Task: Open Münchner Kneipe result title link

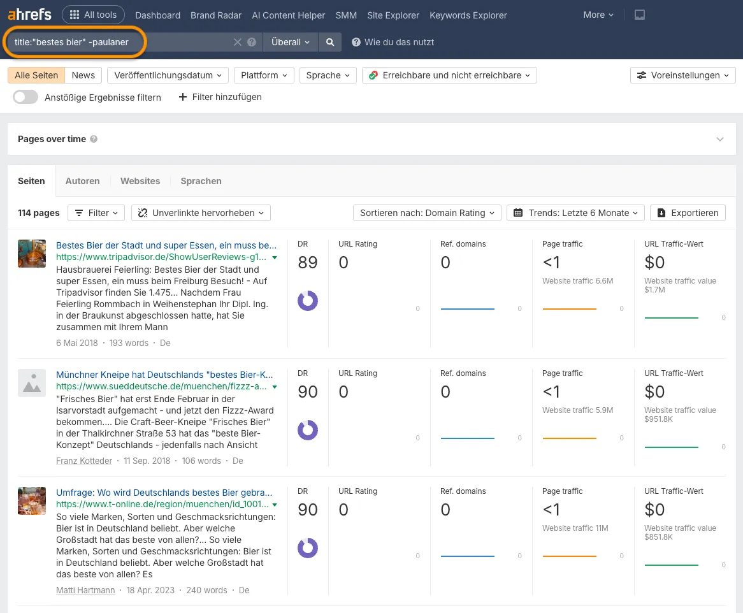Action: tap(164, 375)
